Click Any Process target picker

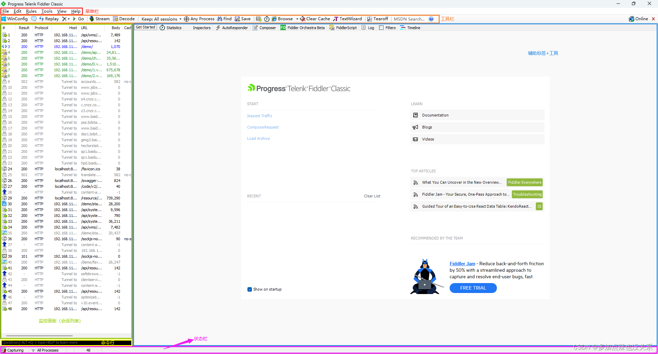(x=199, y=19)
